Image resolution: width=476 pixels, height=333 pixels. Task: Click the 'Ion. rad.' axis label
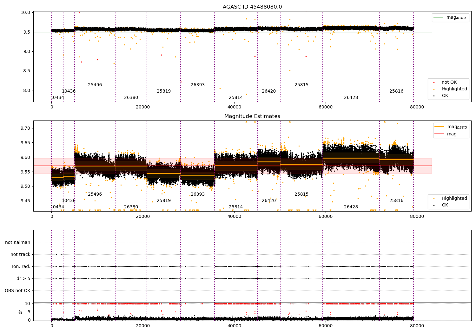[21, 267]
